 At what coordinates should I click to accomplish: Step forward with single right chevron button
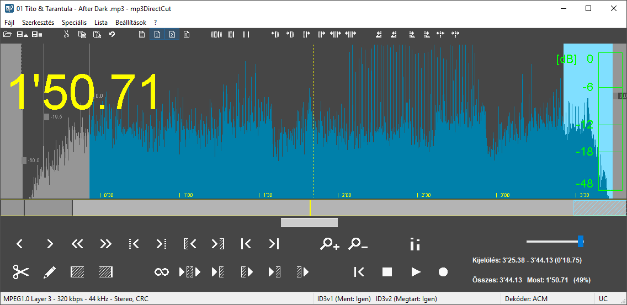coord(50,244)
